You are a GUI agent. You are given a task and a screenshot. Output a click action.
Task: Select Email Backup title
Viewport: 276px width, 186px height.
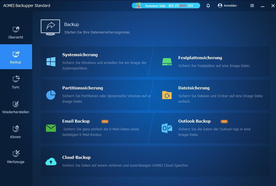pyautogui.click(x=76, y=121)
